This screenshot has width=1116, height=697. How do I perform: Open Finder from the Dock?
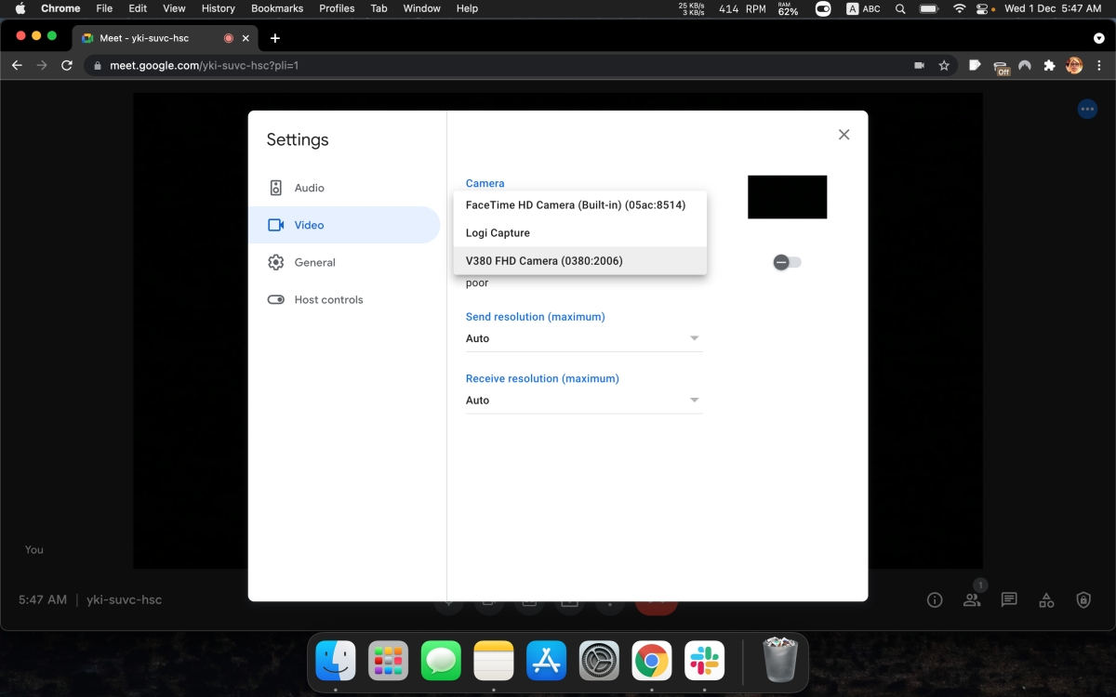(x=335, y=661)
